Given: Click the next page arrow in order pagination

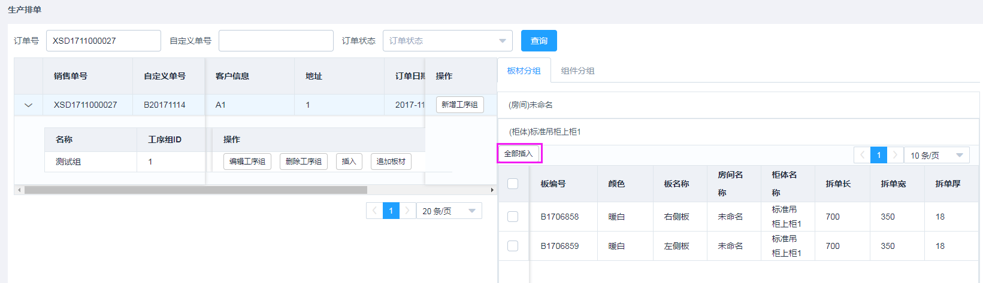Looking at the screenshot, I should (408, 211).
